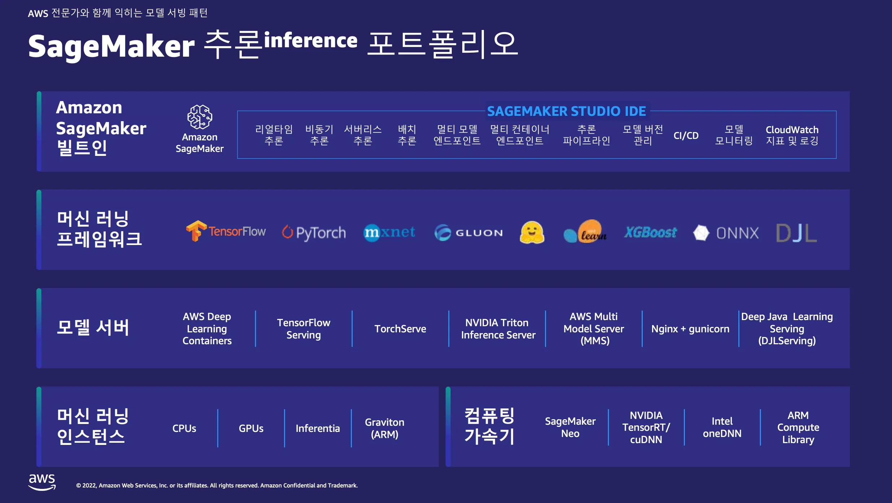Click the scikit-learn logo

tap(585, 231)
